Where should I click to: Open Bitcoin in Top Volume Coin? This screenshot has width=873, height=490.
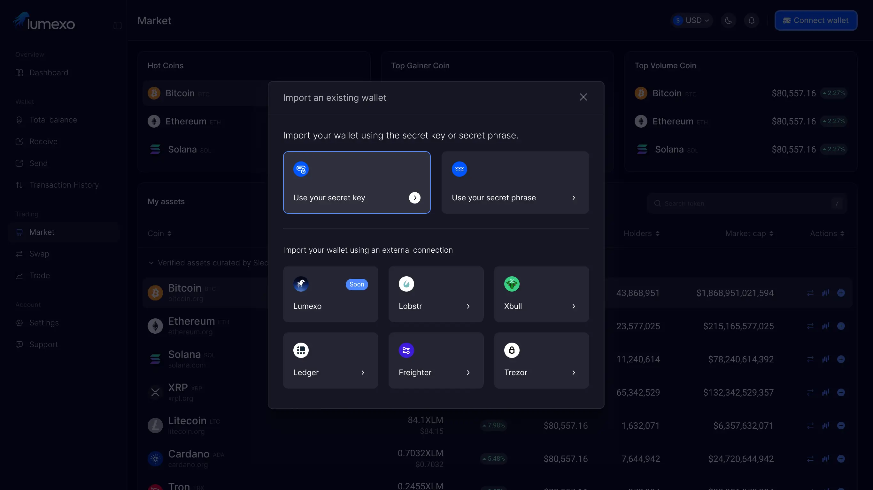[741, 93]
